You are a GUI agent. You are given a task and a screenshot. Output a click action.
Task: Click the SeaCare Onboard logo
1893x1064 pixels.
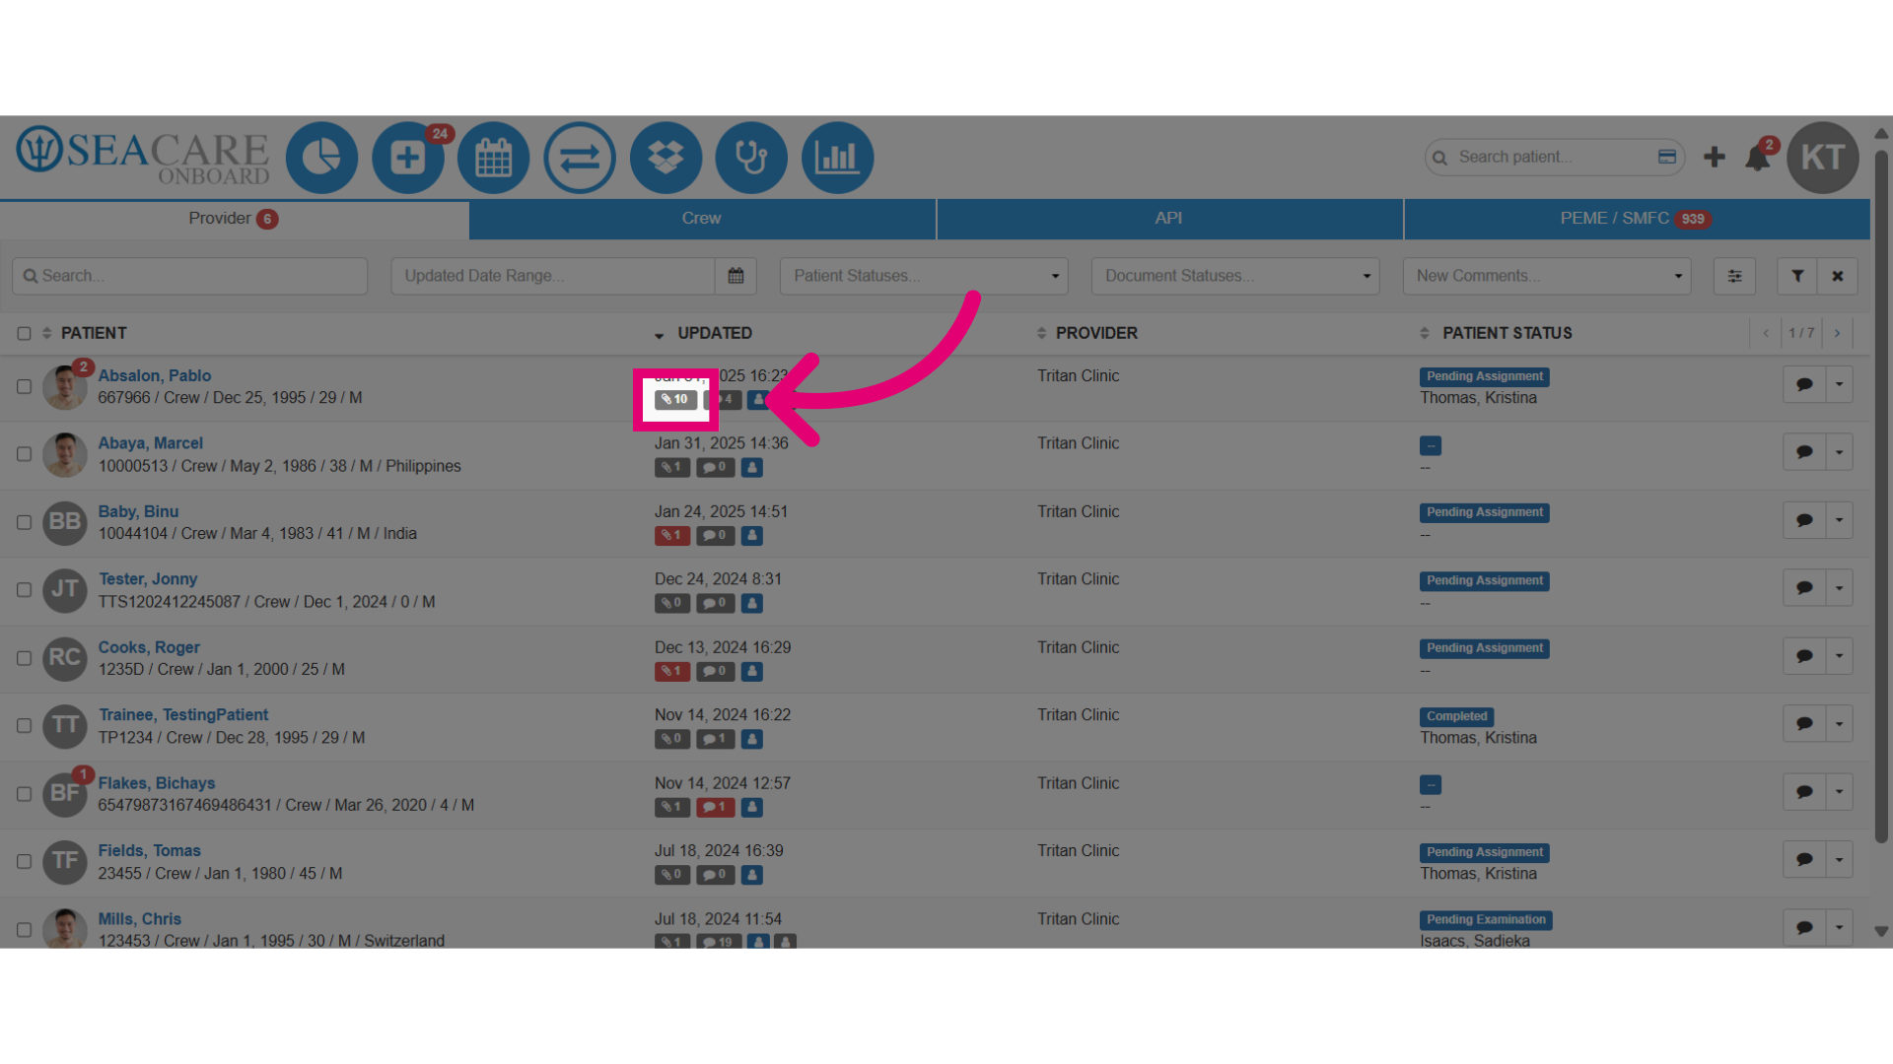(x=143, y=156)
